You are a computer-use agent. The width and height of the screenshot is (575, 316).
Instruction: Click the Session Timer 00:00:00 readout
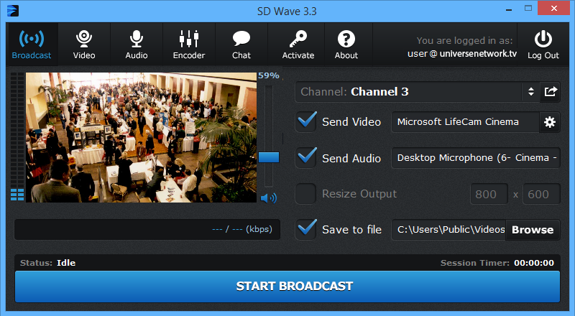[x=497, y=263]
